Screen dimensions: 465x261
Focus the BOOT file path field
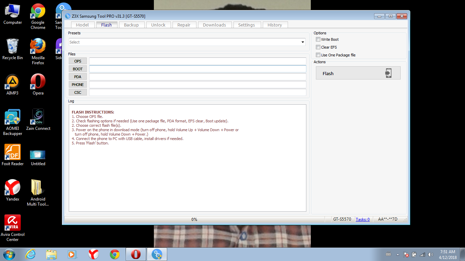(x=198, y=69)
